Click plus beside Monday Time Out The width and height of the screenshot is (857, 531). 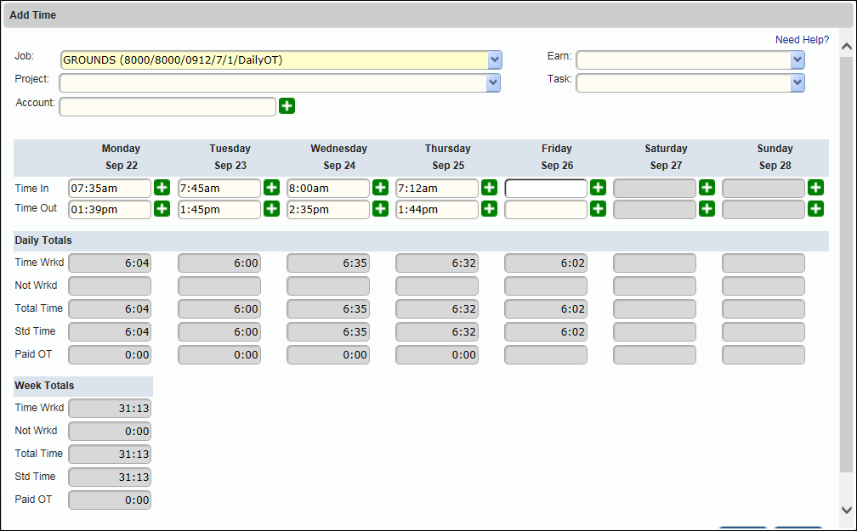(x=162, y=209)
